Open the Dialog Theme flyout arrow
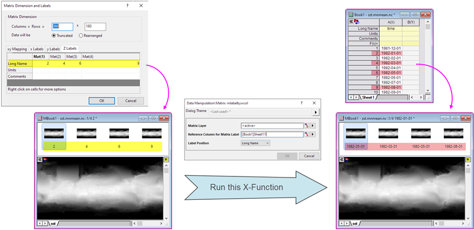Screen dimensions: 474x230 pos(316,112)
